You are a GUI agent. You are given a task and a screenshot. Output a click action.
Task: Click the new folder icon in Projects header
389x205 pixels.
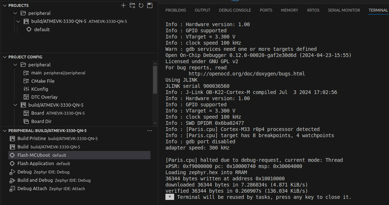[132, 5]
